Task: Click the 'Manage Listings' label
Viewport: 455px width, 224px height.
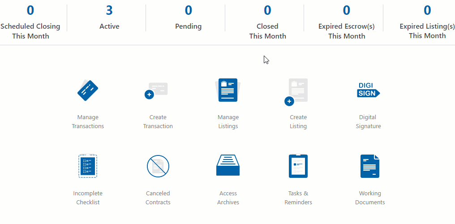Action: 228,121
